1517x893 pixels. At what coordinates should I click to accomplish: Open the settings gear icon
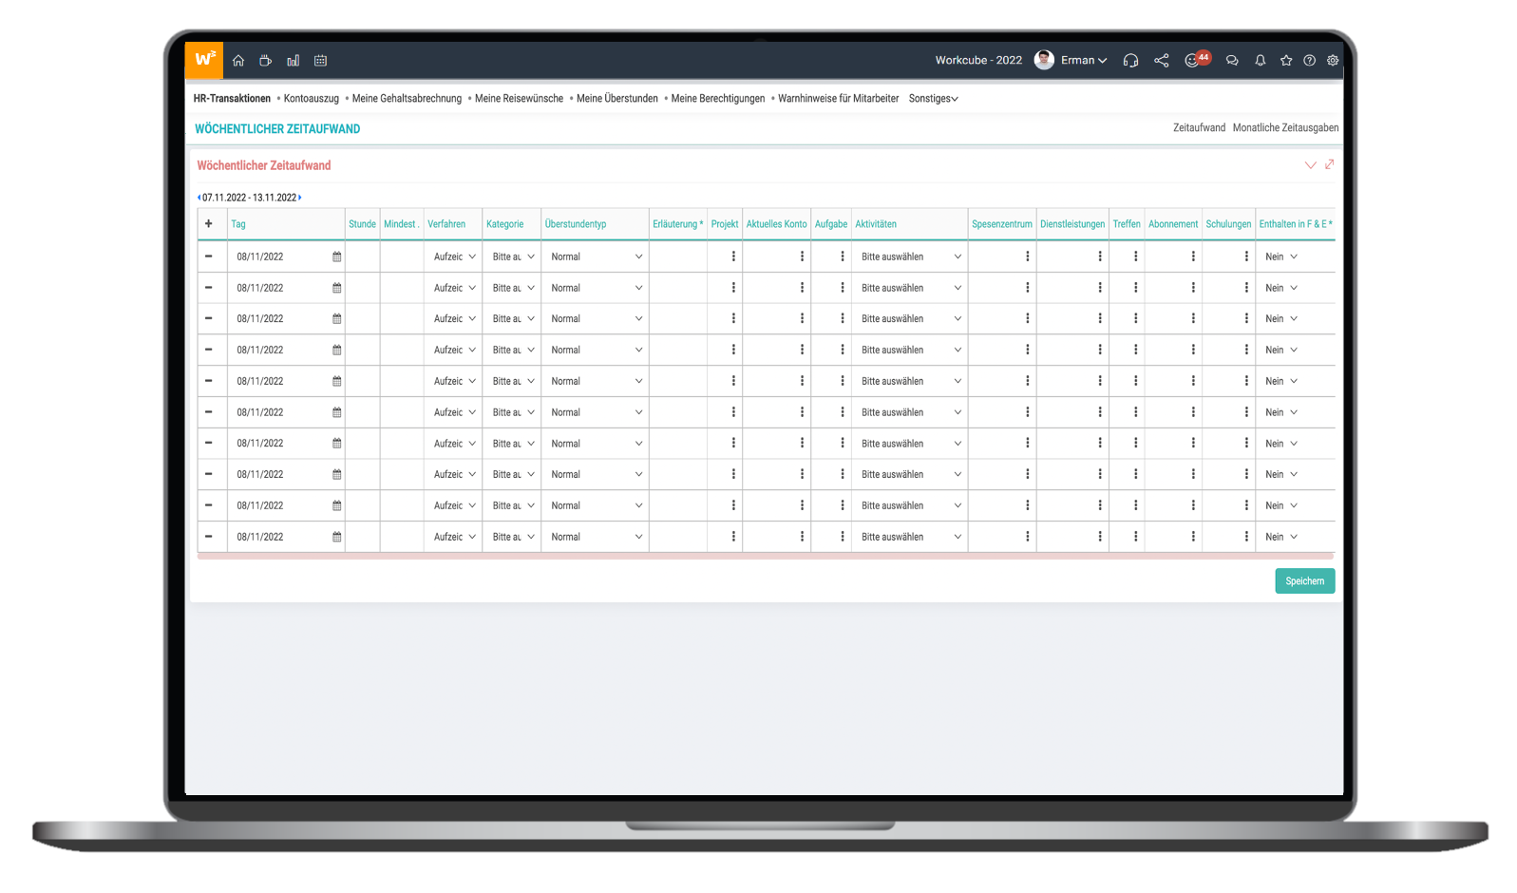1333,61
